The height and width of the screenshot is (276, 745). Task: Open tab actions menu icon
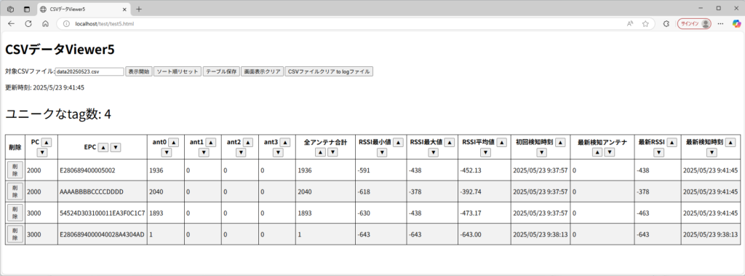[27, 9]
